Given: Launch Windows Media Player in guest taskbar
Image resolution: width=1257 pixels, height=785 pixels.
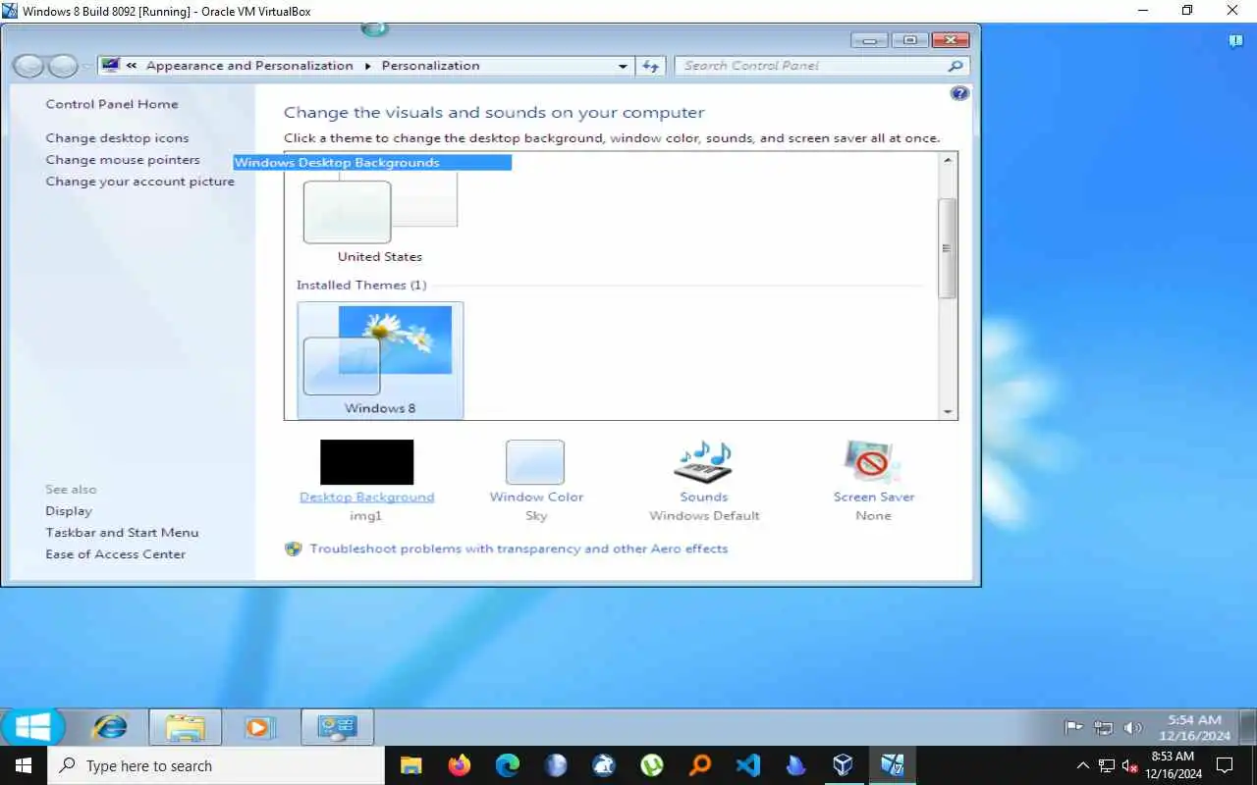Looking at the screenshot, I should click(x=258, y=727).
